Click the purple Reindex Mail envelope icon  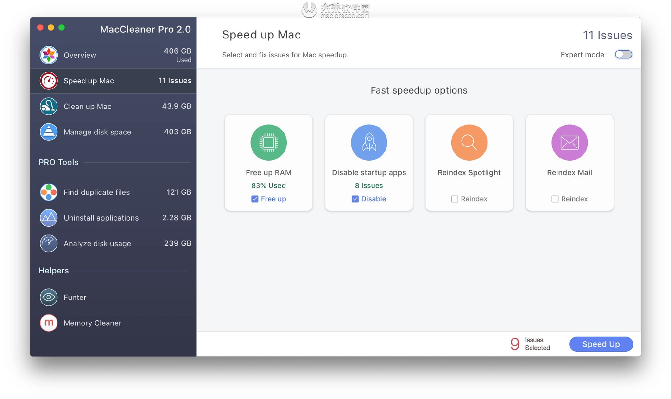point(570,143)
